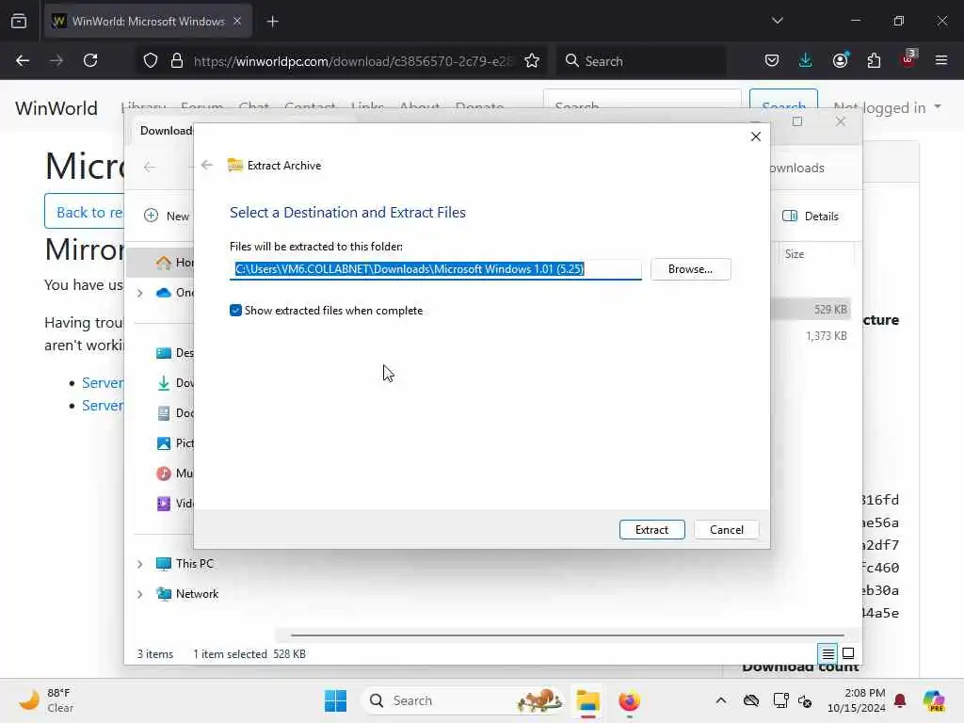Click New in File Explorer toolbar
Viewport: 964px width, 723px height.
tap(168, 216)
